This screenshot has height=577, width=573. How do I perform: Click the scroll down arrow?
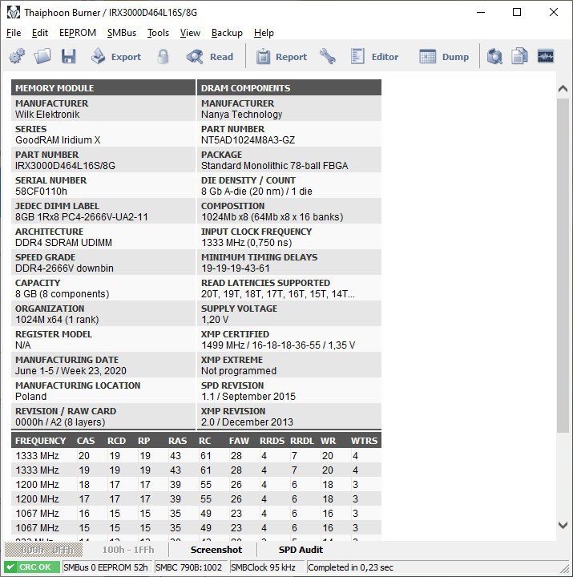(563, 525)
